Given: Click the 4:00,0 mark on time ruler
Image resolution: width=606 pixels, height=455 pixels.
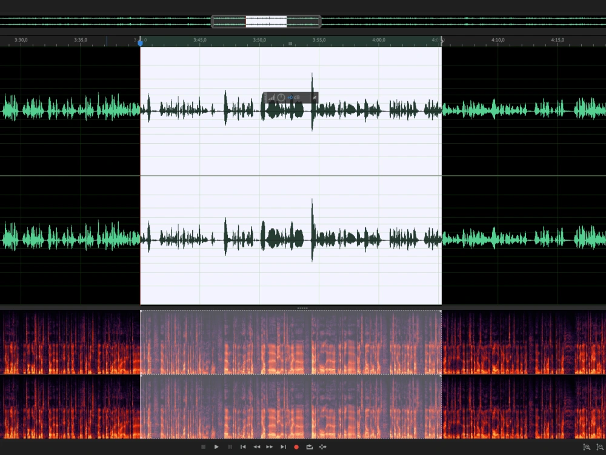Looking at the screenshot, I should (x=379, y=40).
